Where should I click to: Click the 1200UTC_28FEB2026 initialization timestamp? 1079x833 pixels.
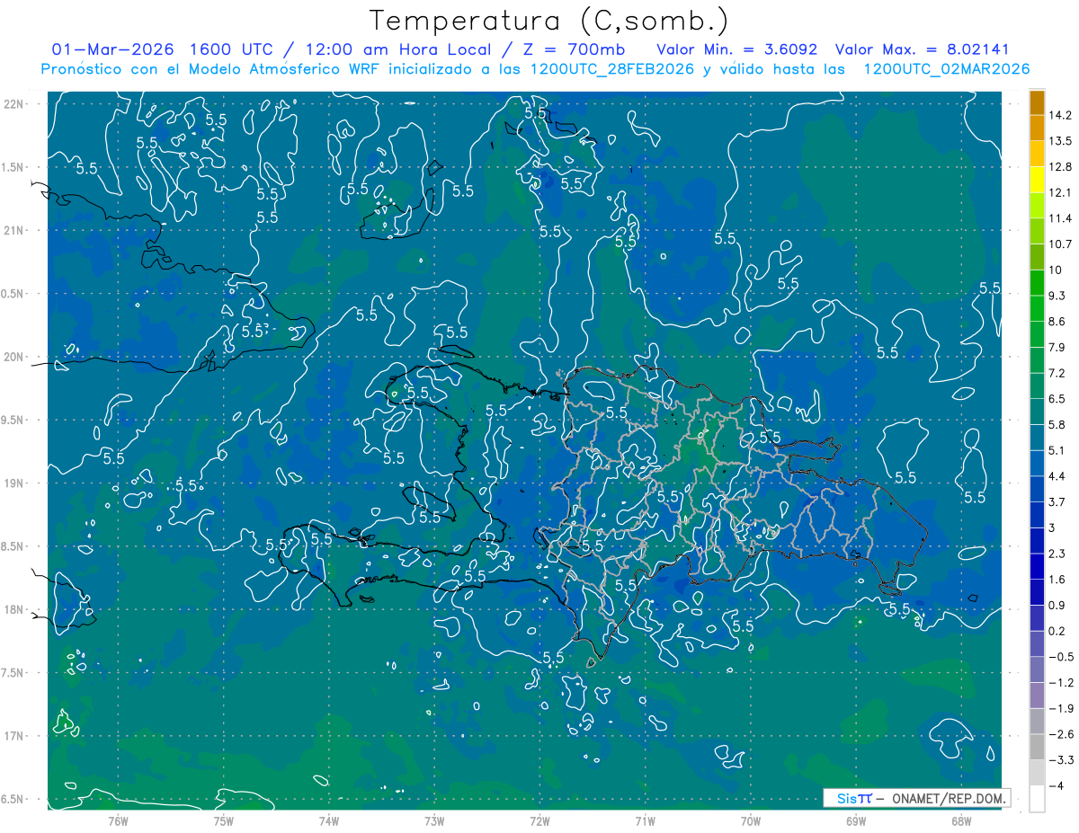[x=612, y=69]
